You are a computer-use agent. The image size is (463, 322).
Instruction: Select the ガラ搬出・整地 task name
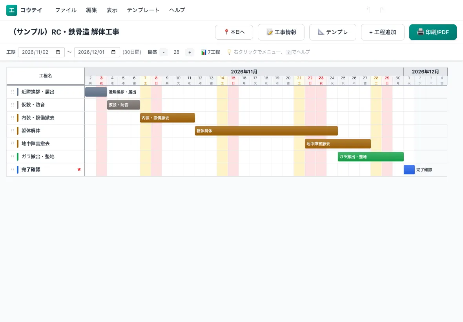tap(38, 157)
